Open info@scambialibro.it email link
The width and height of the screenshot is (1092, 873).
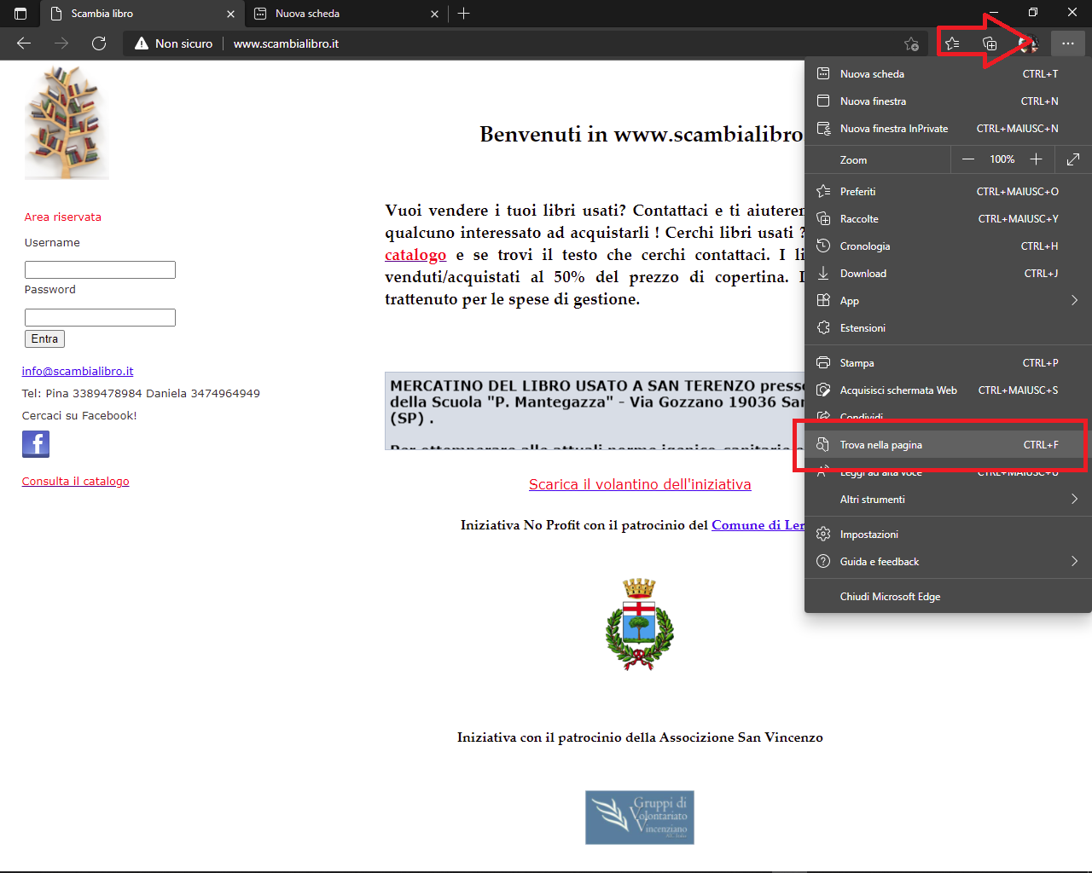78,372
